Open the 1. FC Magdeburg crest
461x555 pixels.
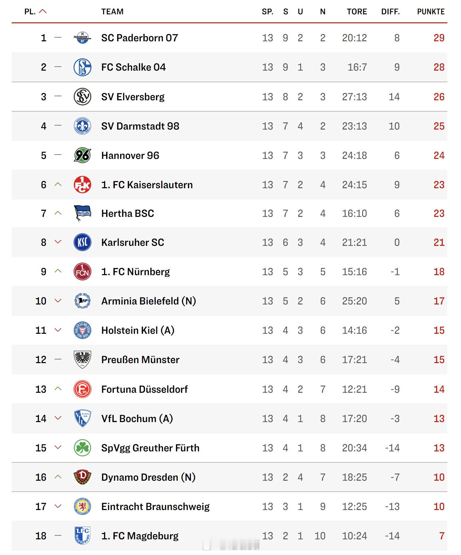(82, 536)
